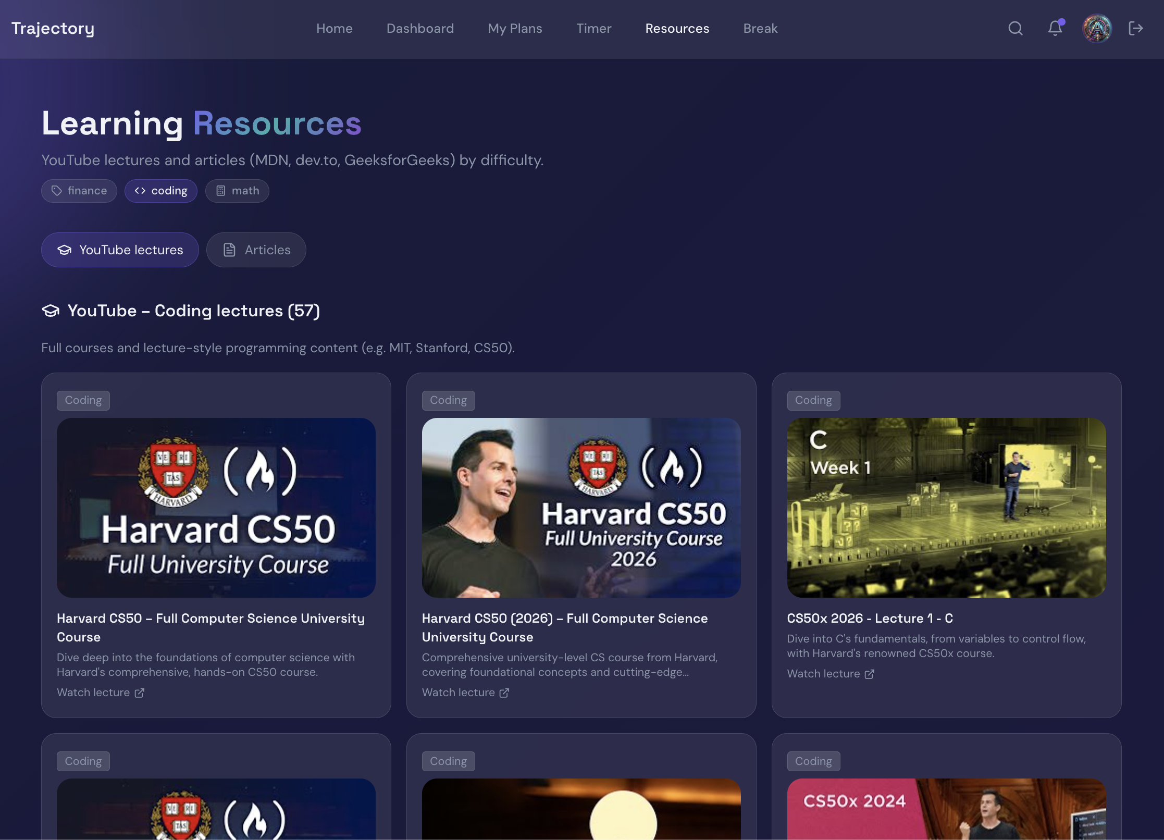Toggle the coding tag filter

click(160, 191)
